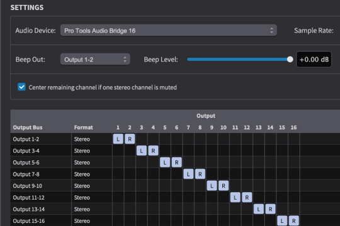Toggle the L cell for Output 11-12
Viewport: 340px width, 226px height.
pyautogui.click(x=235, y=197)
